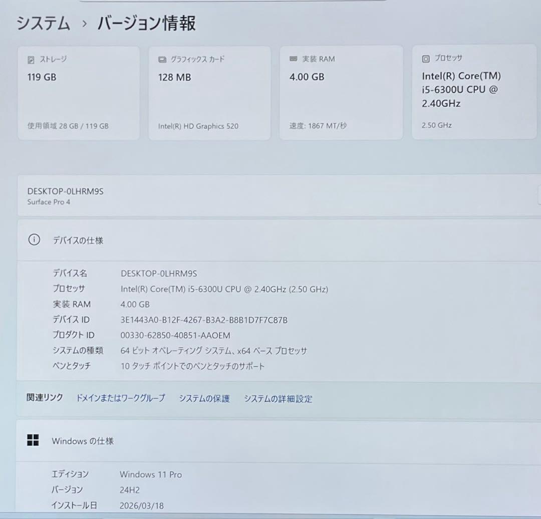Click the システムの種類 value 64 ビット
This screenshot has height=519, width=541.
click(213, 351)
